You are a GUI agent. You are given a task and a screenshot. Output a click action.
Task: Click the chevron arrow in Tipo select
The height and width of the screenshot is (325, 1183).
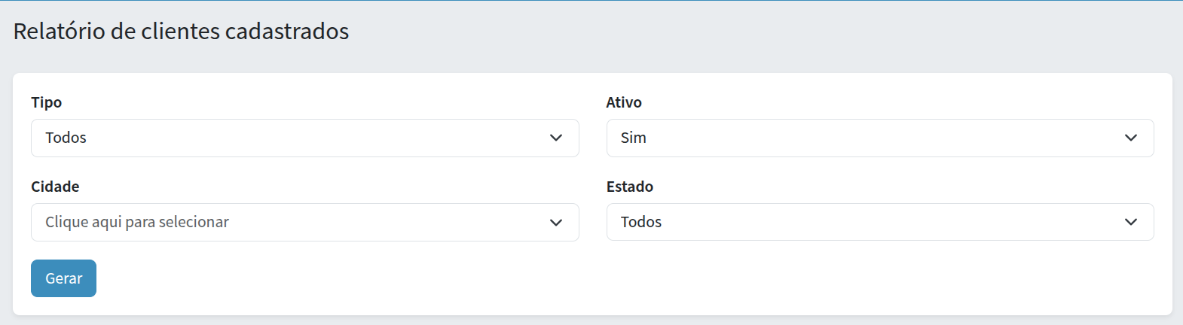click(556, 138)
